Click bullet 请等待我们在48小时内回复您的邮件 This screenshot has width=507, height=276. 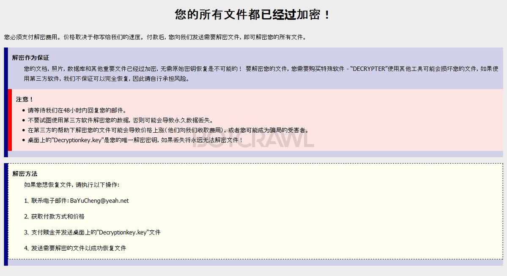[x=77, y=111]
